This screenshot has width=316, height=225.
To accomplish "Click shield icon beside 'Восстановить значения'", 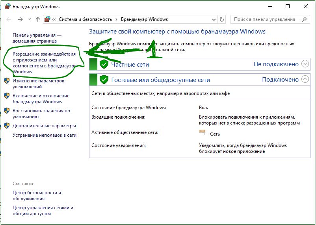I will click(x=7, y=110).
